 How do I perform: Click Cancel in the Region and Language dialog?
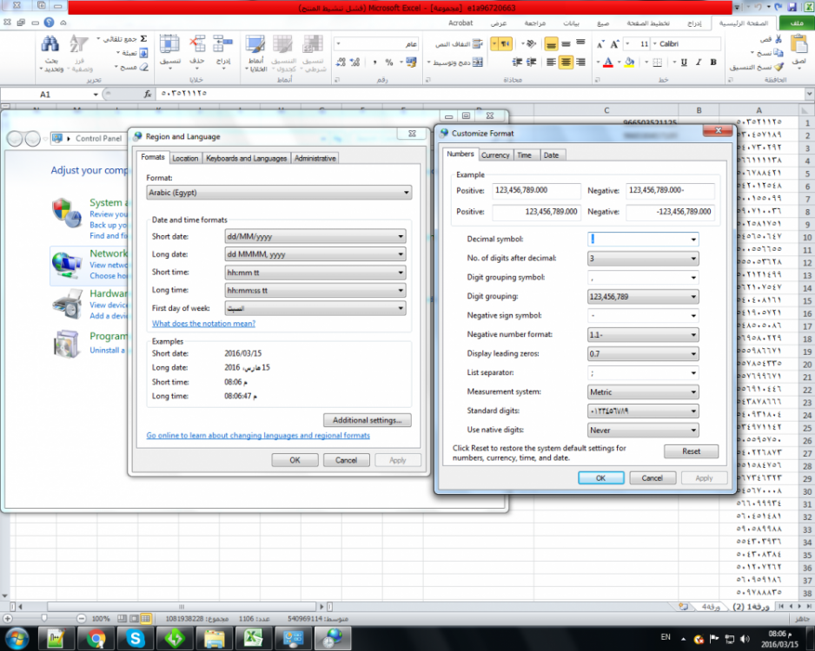coord(346,460)
